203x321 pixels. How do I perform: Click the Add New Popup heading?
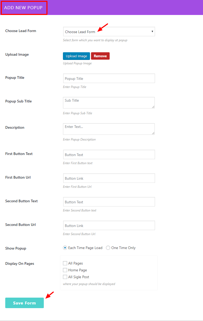coord(23,8)
